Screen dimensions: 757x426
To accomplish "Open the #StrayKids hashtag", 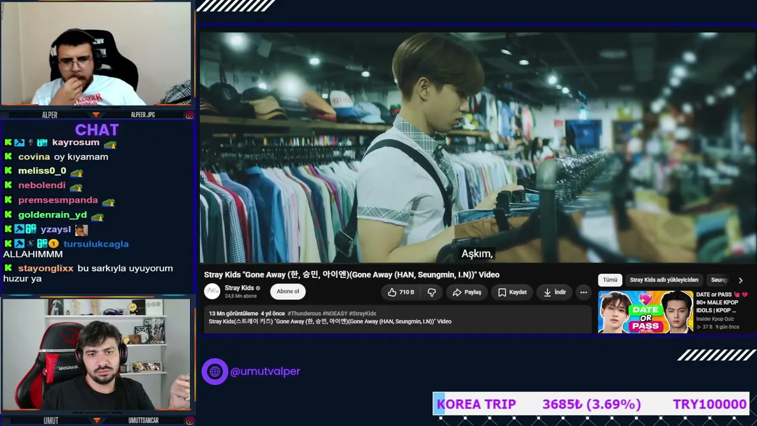I will coord(363,314).
